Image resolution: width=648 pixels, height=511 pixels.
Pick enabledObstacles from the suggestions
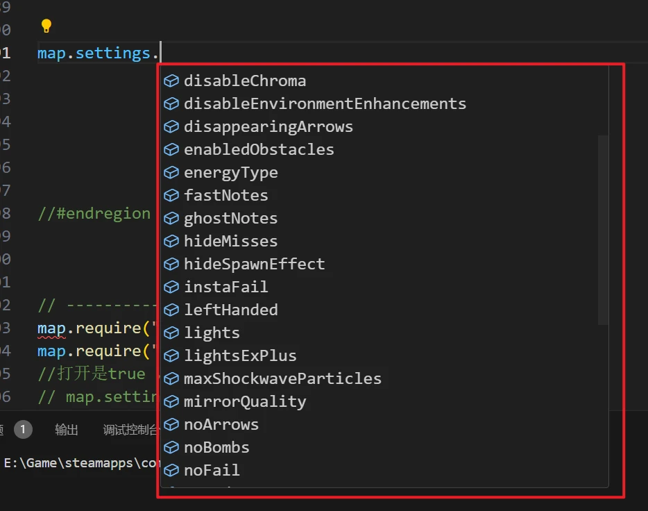click(x=259, y=150)
